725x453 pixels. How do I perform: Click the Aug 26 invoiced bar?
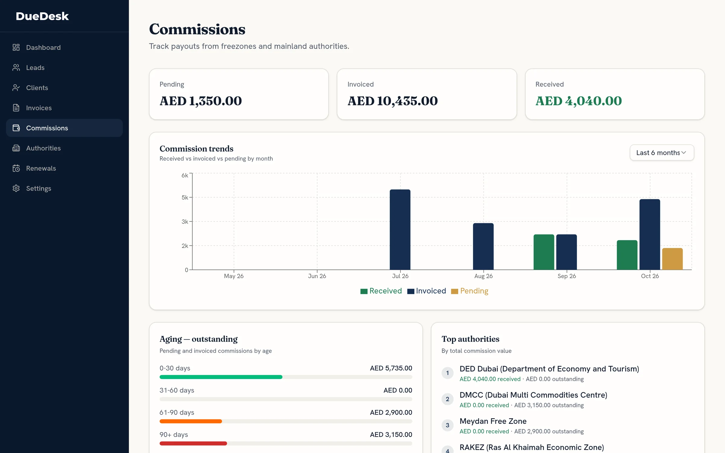(483, 246)
